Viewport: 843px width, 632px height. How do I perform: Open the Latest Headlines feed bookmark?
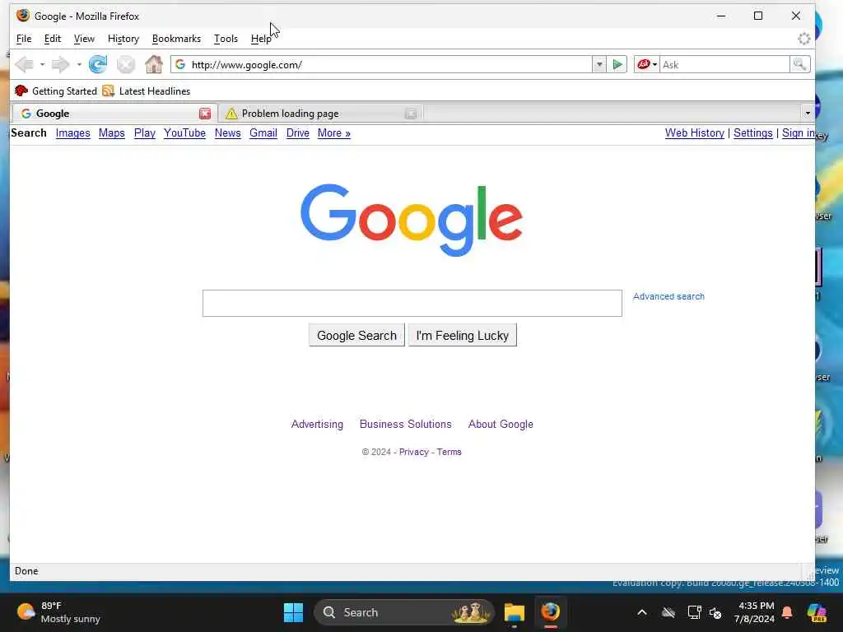coord(147,91)
